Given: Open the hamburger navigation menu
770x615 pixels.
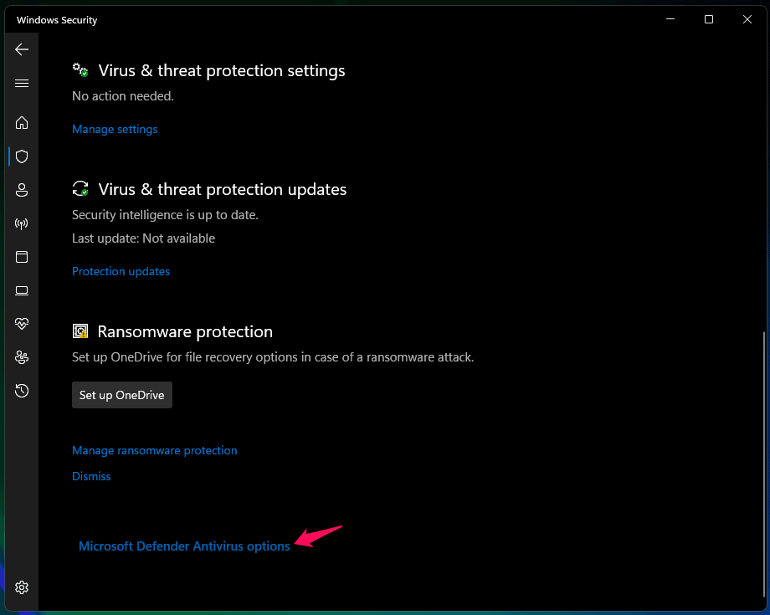Looking at the screenshot, I should point(22,83).
